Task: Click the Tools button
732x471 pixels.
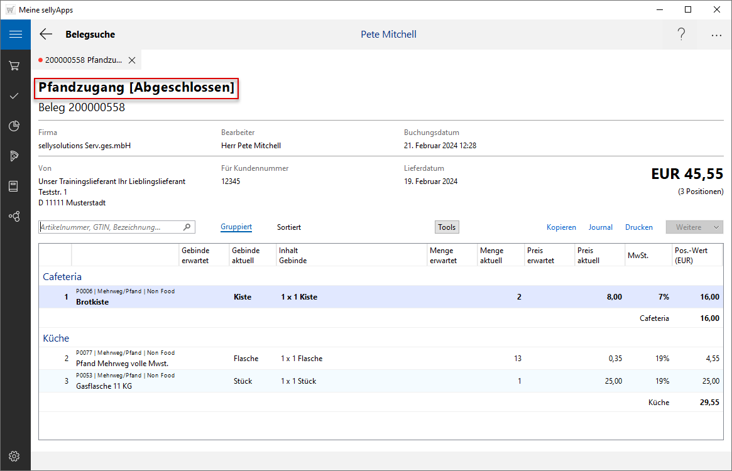Action: pos(447,227)
